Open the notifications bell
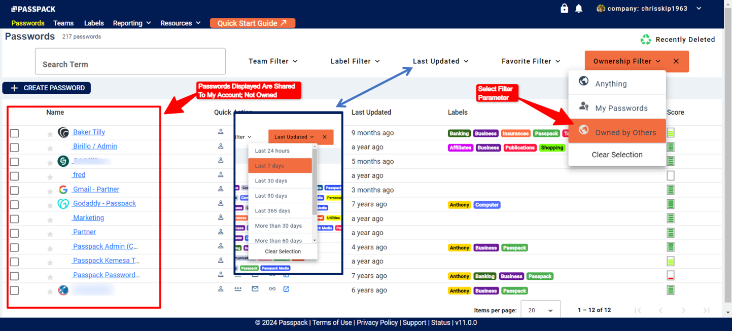732x331 pixels. coord(579,9)
